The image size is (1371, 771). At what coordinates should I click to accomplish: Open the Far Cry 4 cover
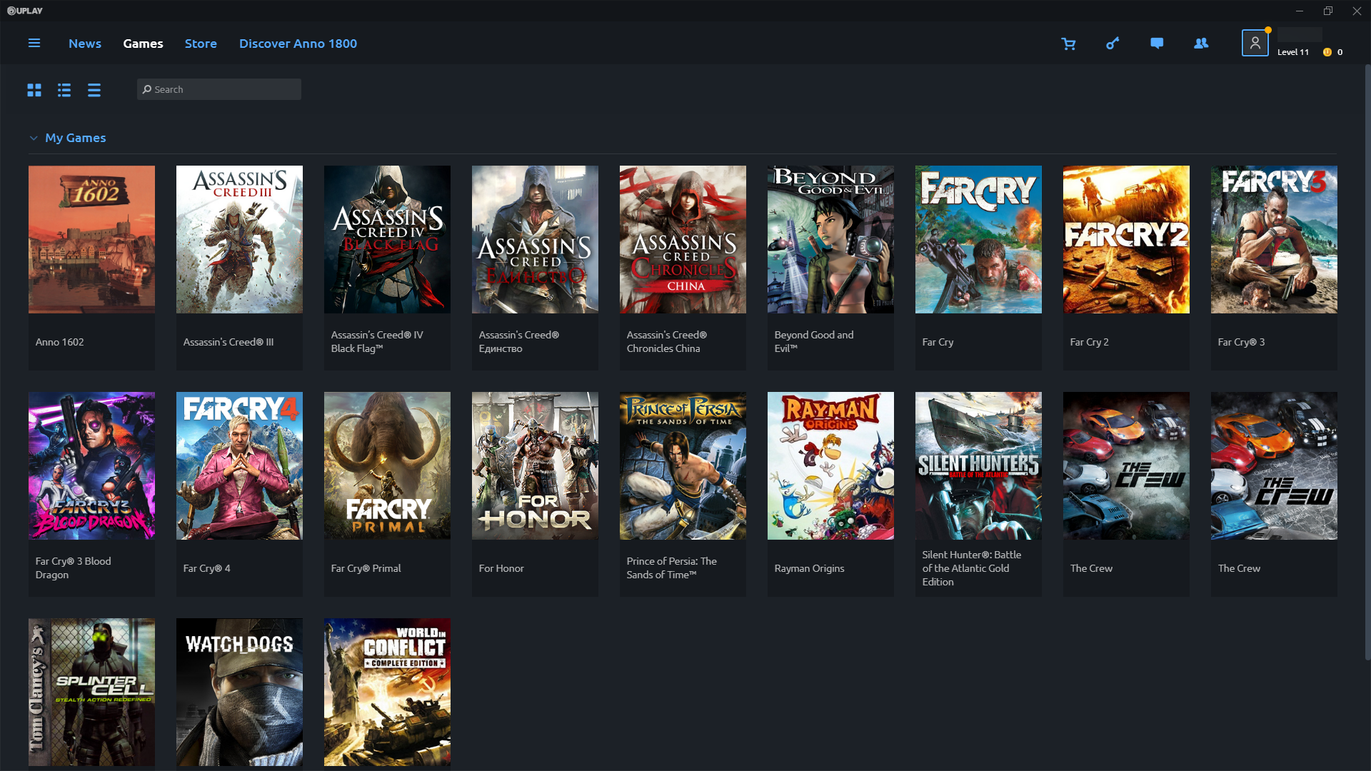(239, 465)
